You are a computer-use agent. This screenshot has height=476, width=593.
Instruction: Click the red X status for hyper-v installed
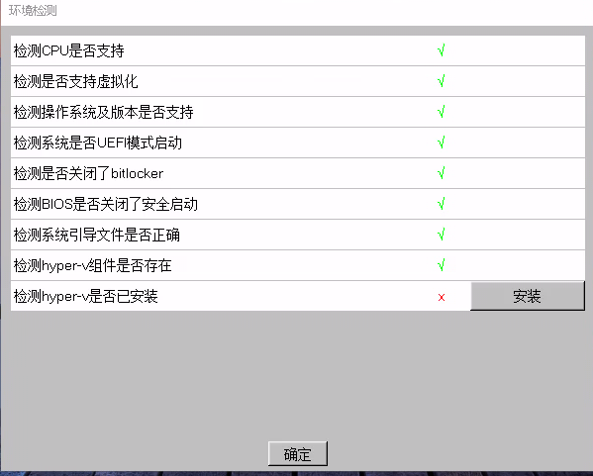(x=442, y=298)
